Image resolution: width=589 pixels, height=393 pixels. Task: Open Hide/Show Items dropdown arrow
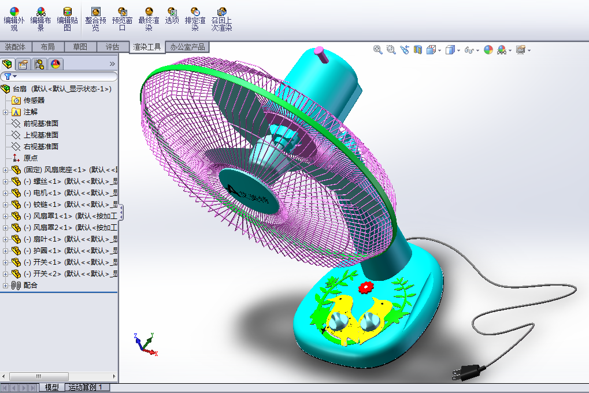[478, 50]
